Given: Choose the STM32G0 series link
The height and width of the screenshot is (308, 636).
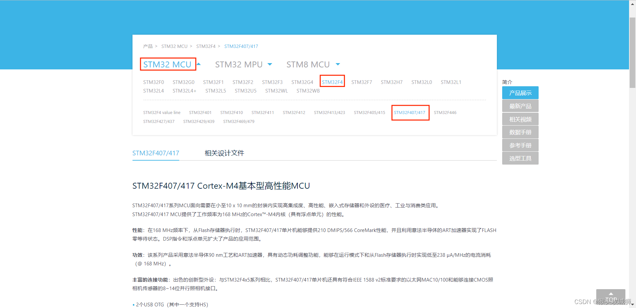Looking at the screenshot, I should click(184, 82).
